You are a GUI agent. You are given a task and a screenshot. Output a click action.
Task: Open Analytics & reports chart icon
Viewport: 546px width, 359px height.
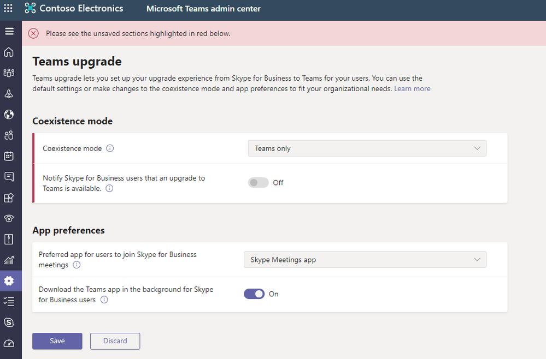[x=9, y=260]
